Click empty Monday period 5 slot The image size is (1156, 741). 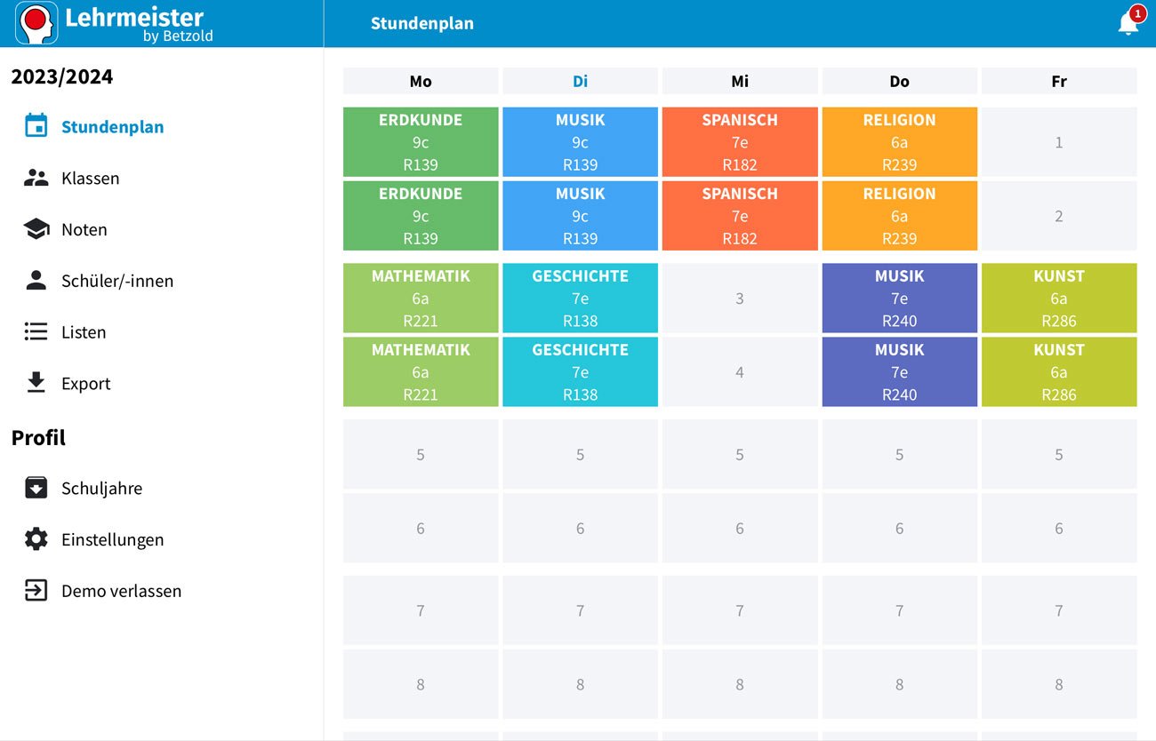click(x=421, y=454)
